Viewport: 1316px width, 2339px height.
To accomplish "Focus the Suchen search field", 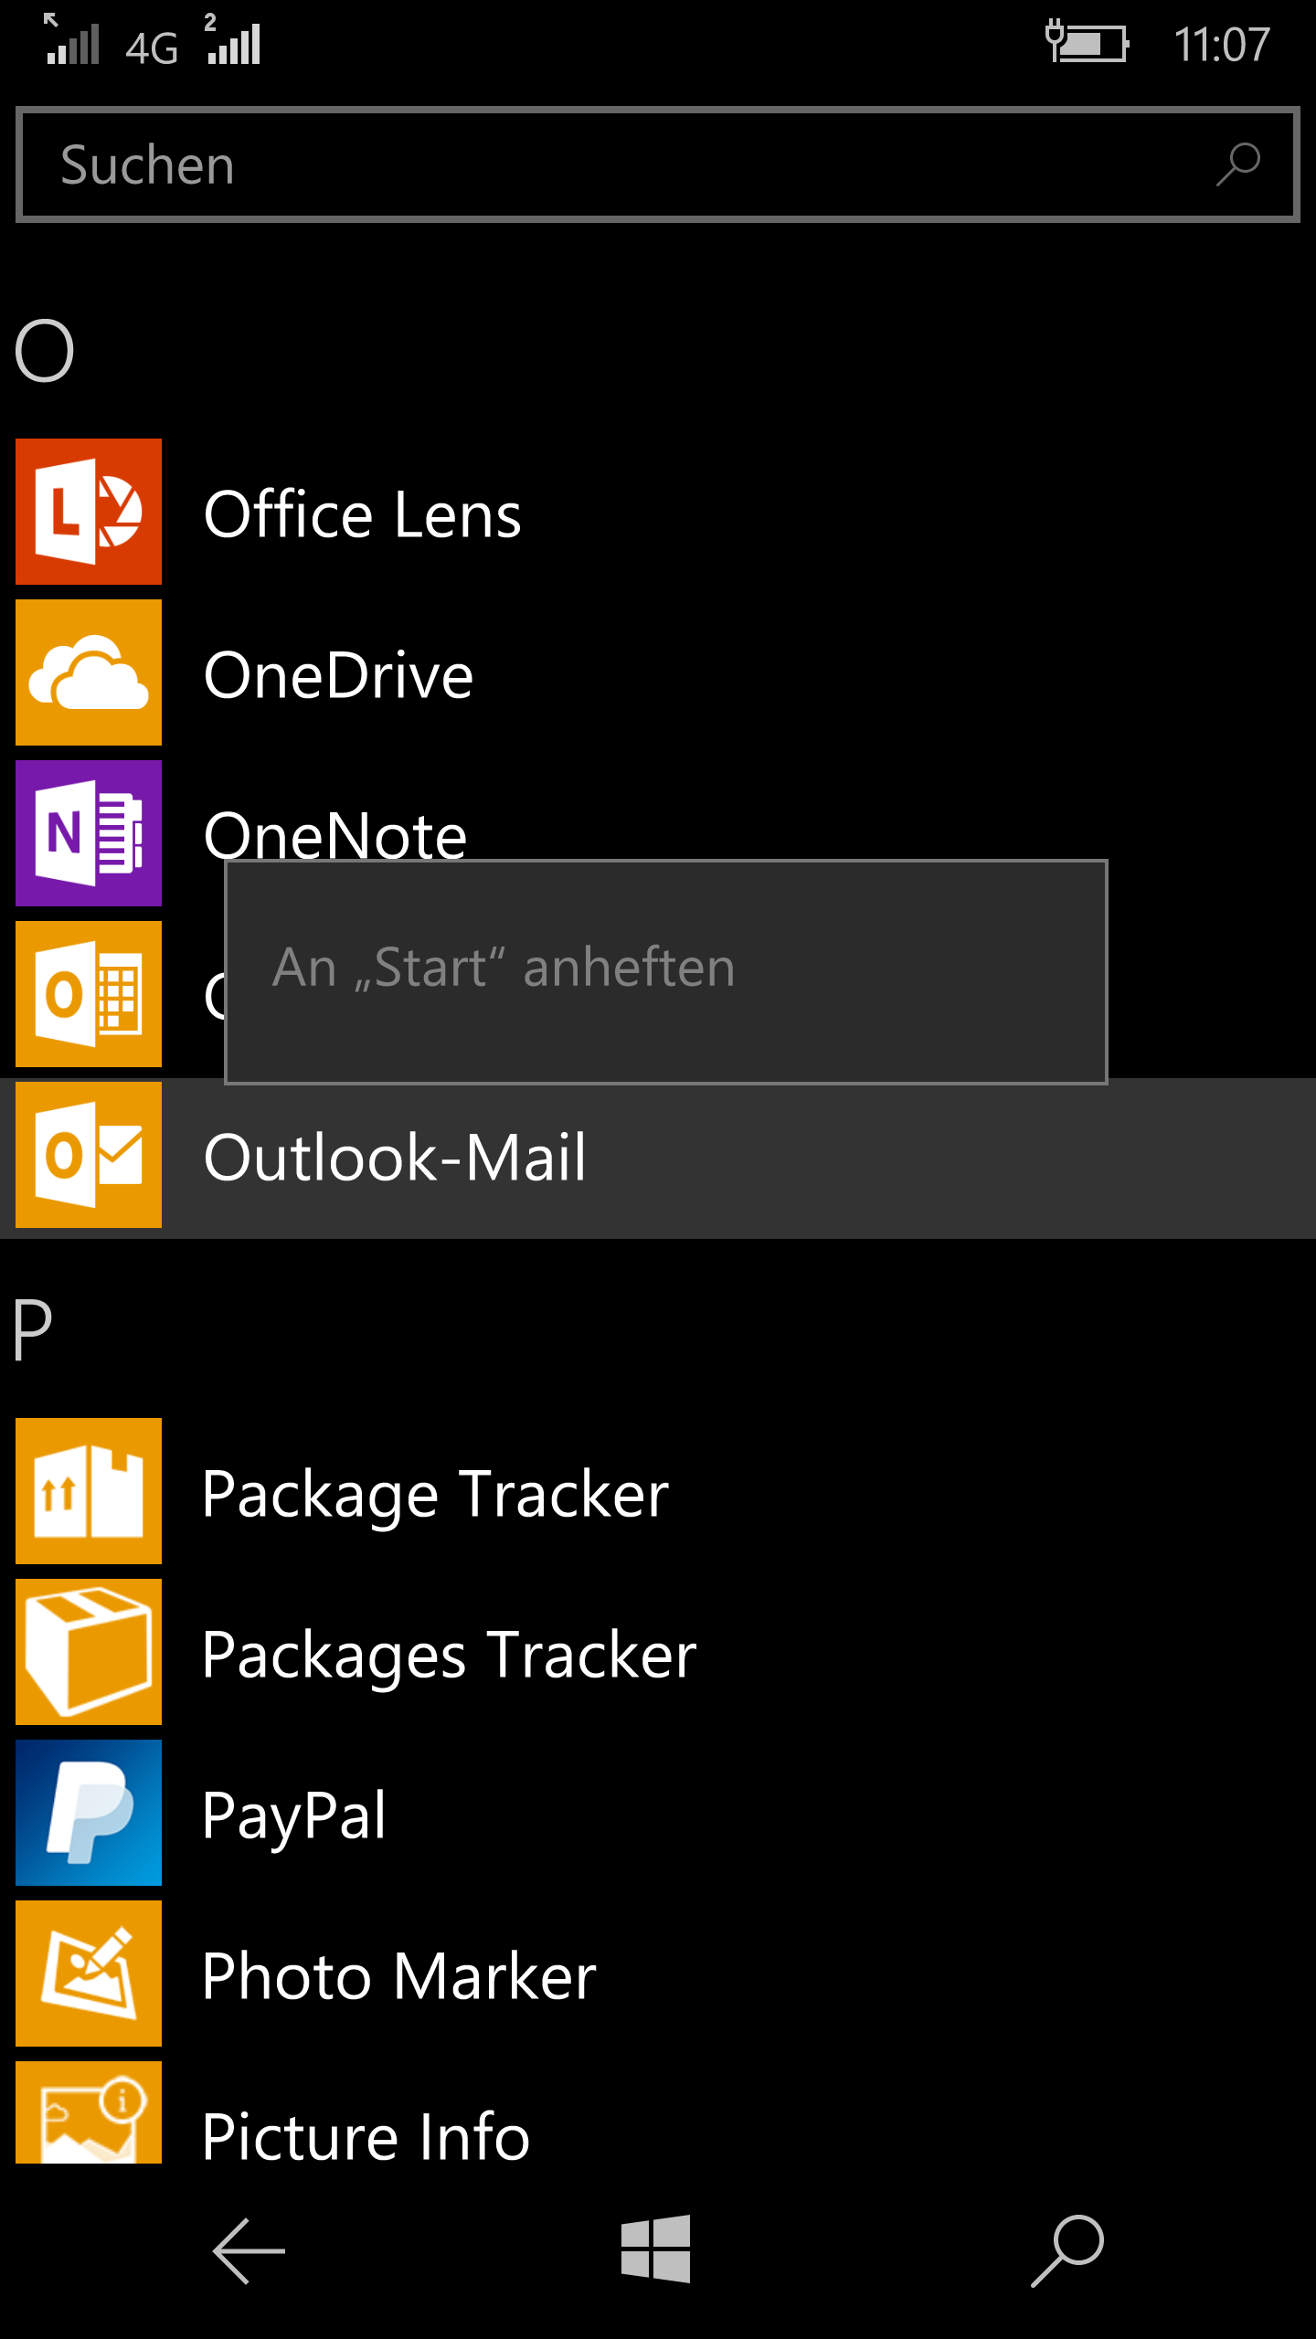I will click(x=658, y=164).
